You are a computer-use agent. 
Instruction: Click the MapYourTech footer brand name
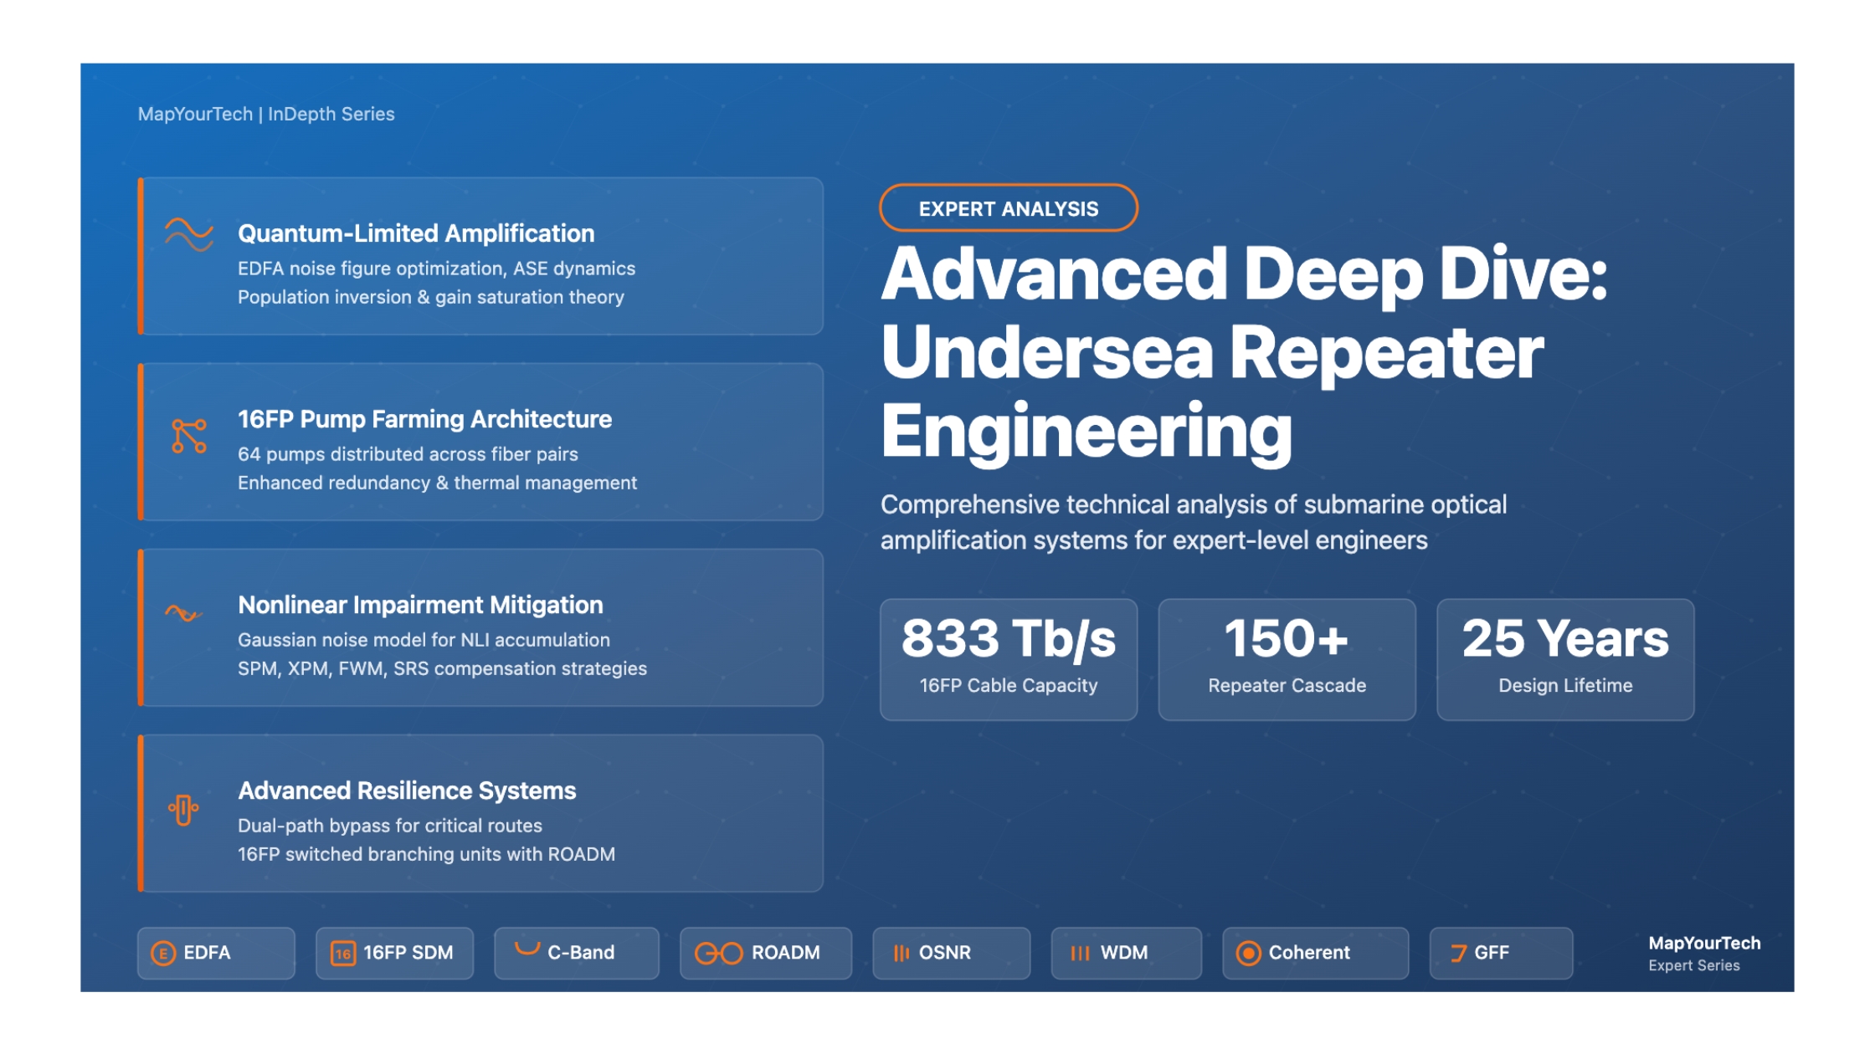1704,944
